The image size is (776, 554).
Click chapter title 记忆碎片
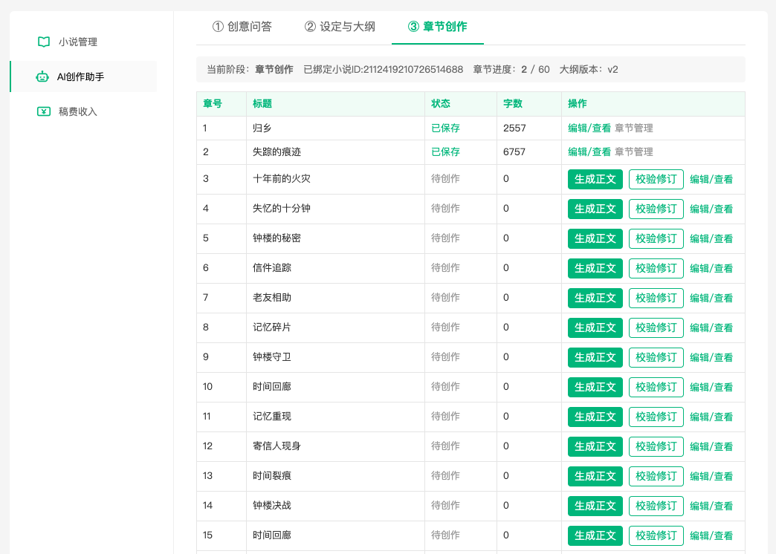click(272, 327)
